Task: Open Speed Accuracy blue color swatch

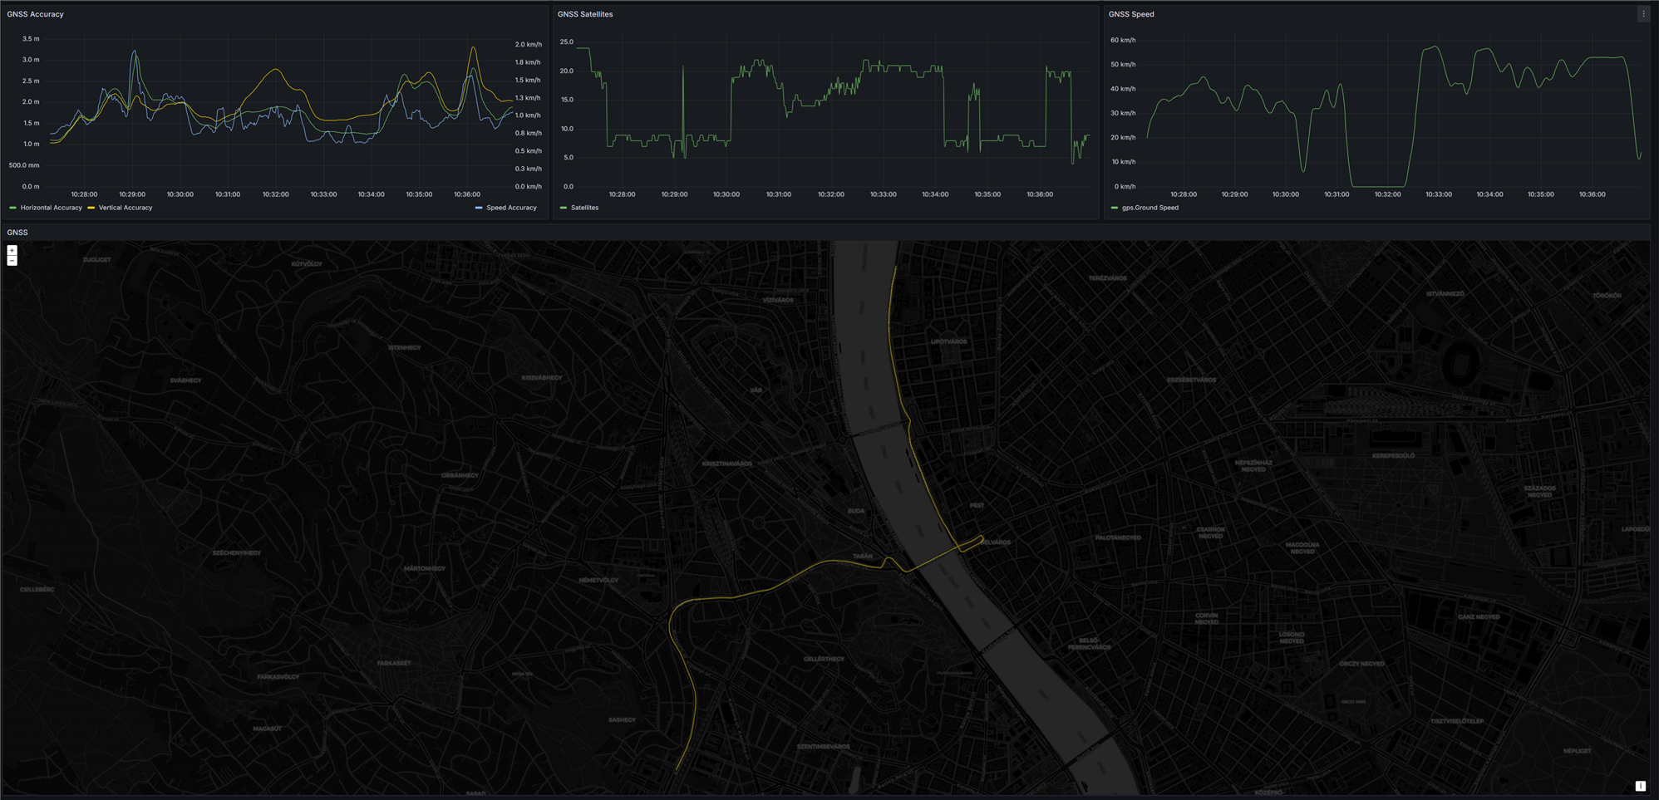Action: [x=478, y=208]
